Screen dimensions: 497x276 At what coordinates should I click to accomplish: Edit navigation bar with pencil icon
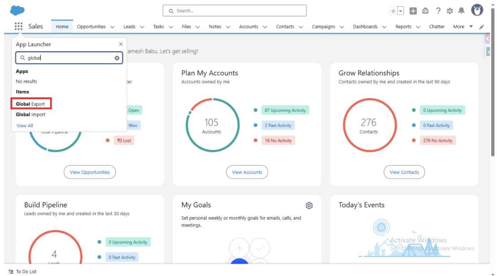pyautogui.click(x=482, y=27)
